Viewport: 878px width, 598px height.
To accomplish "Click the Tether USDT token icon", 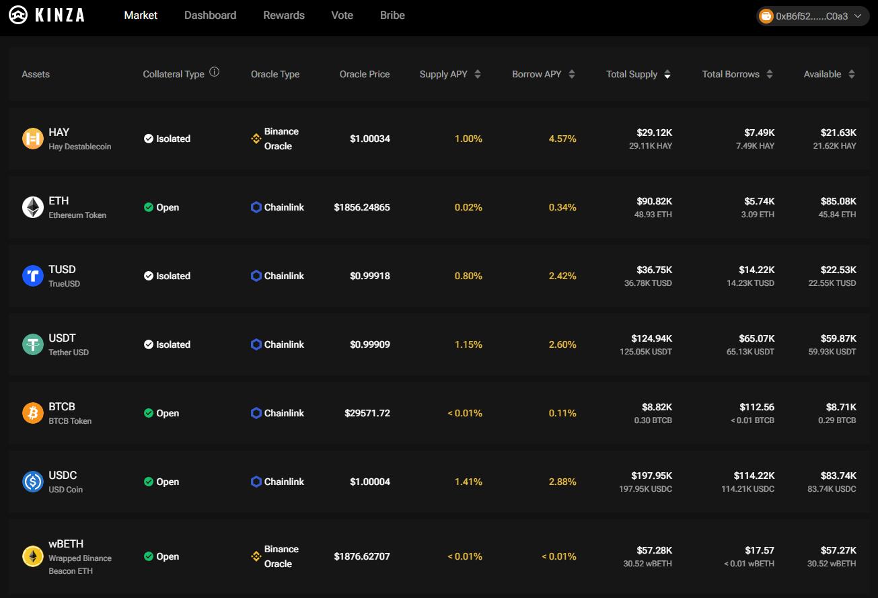I will point(33,344).
